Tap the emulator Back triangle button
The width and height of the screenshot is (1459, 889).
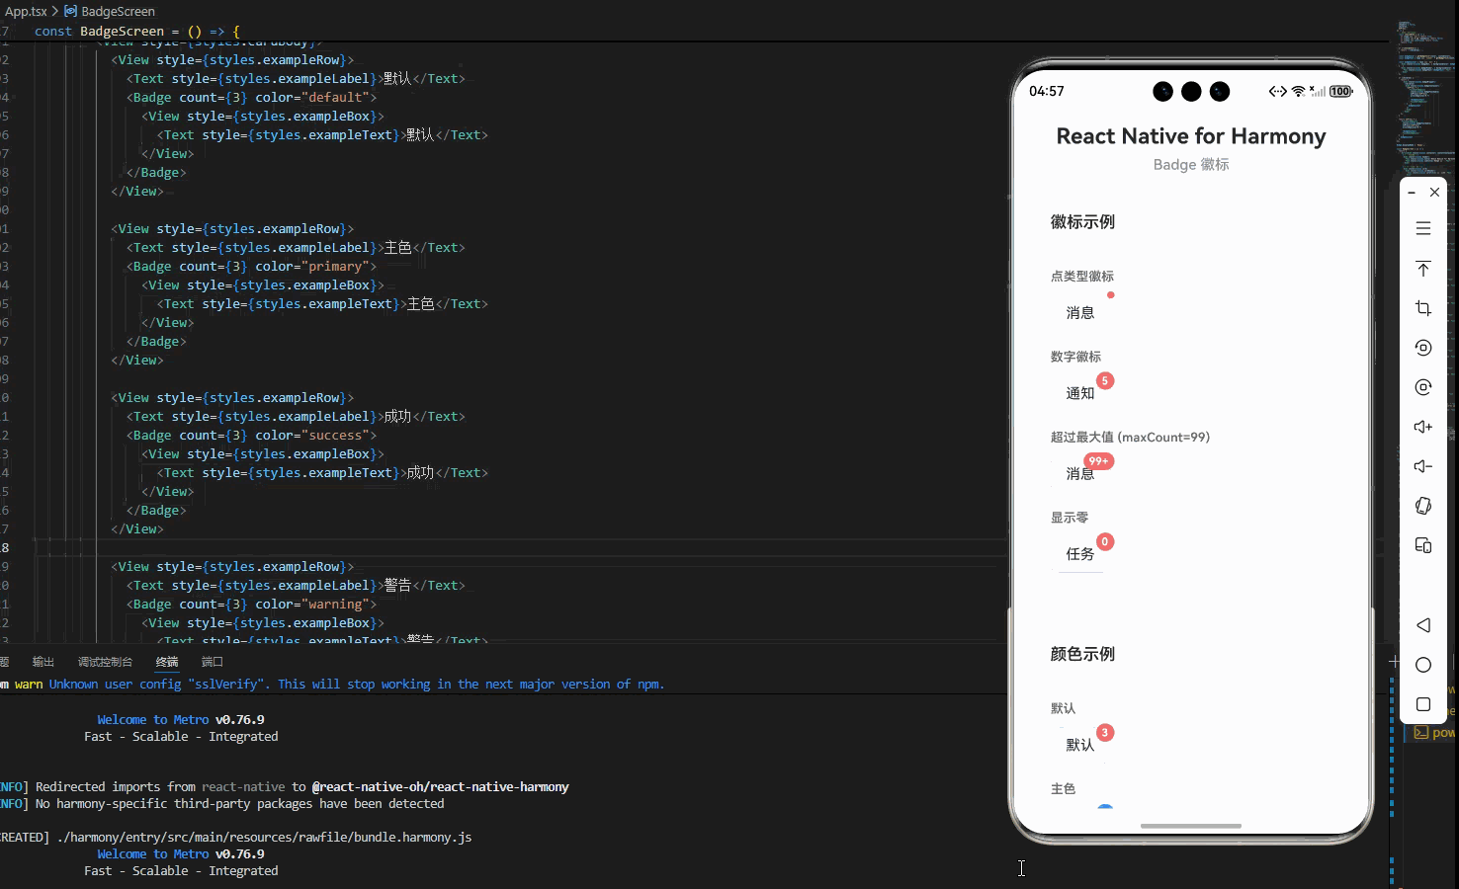[1423, 625]
